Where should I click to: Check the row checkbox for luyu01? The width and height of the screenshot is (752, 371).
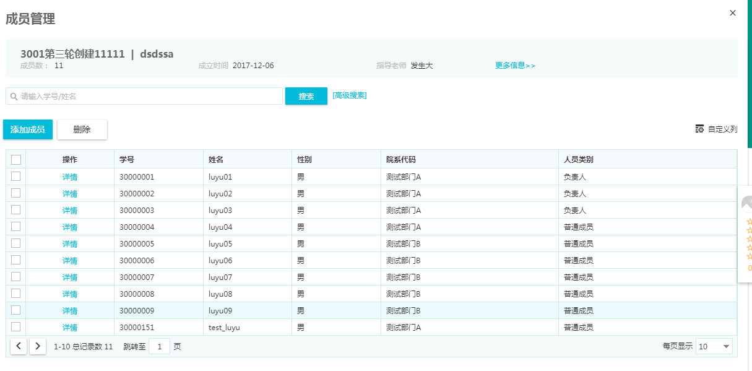pyautogui.click(x=16, y=177)
